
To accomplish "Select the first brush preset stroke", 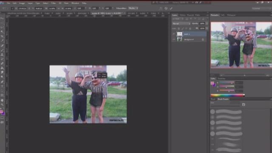I will (229, 112).
